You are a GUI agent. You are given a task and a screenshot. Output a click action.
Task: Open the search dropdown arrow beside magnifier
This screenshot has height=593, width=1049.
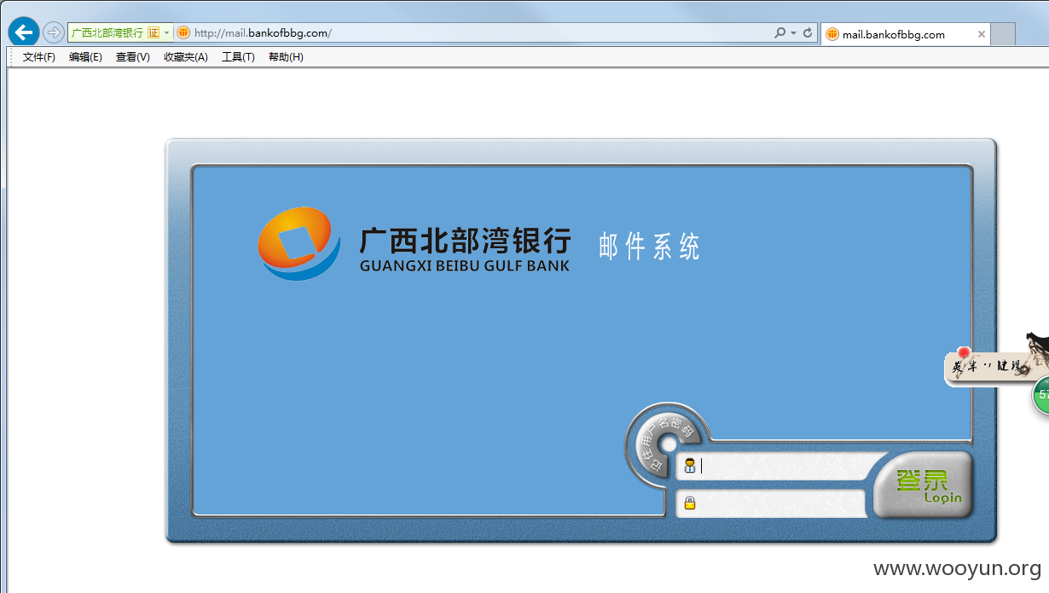(793, 33)
